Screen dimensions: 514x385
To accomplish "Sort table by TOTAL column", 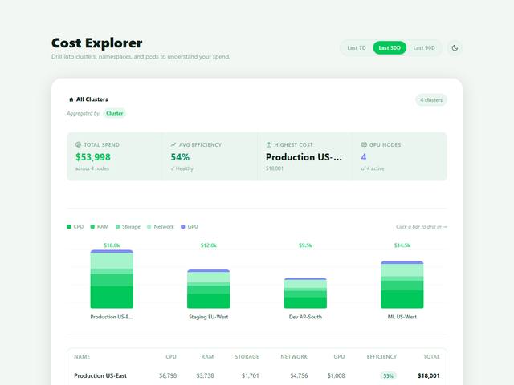I will pyautogui.click(x=431, y=356).
